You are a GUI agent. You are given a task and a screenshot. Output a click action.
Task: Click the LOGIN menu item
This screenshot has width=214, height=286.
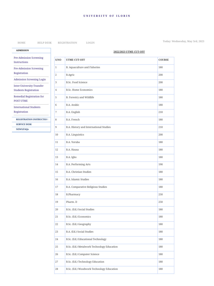pyautogui.click(x=90, y=43)
